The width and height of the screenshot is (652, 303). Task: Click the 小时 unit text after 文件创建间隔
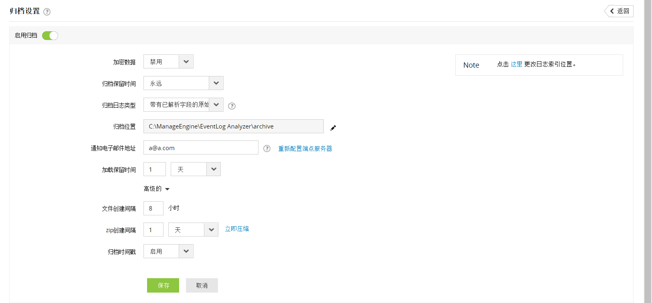tap(174, 208)
